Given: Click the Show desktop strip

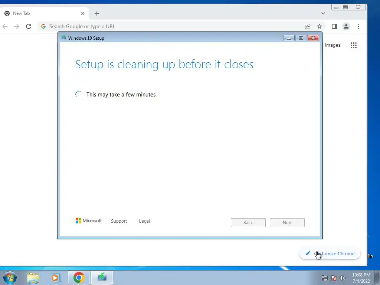Looking at the screenshot, I should tap(377, 278).
